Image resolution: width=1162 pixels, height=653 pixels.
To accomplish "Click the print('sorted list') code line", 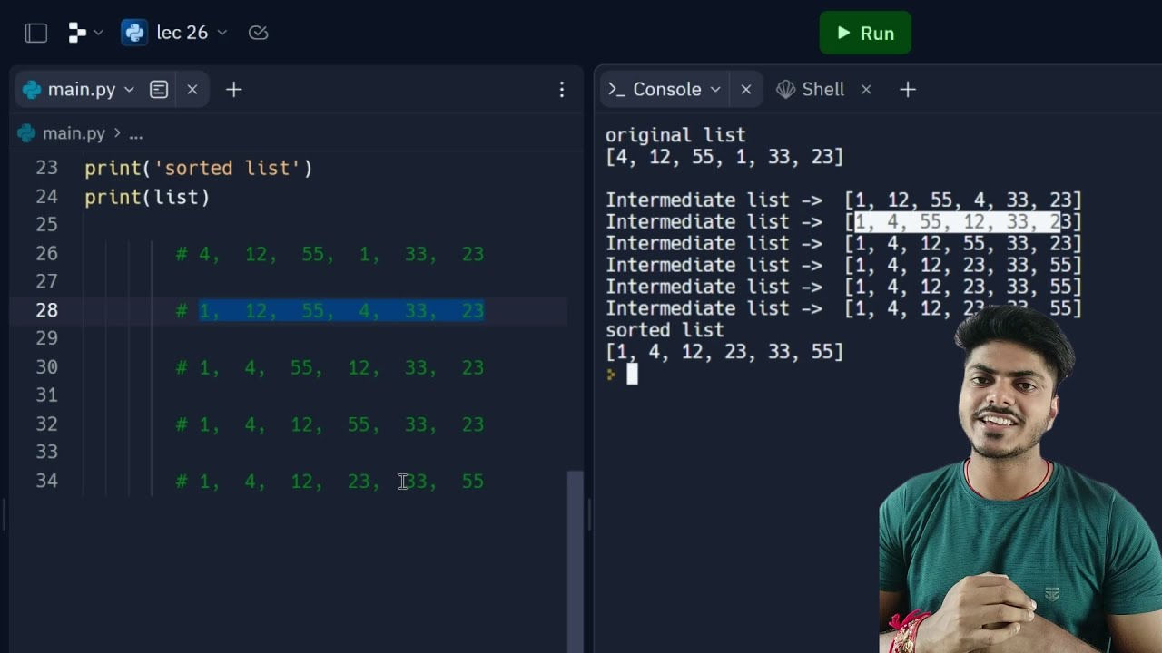I will 199,168.
